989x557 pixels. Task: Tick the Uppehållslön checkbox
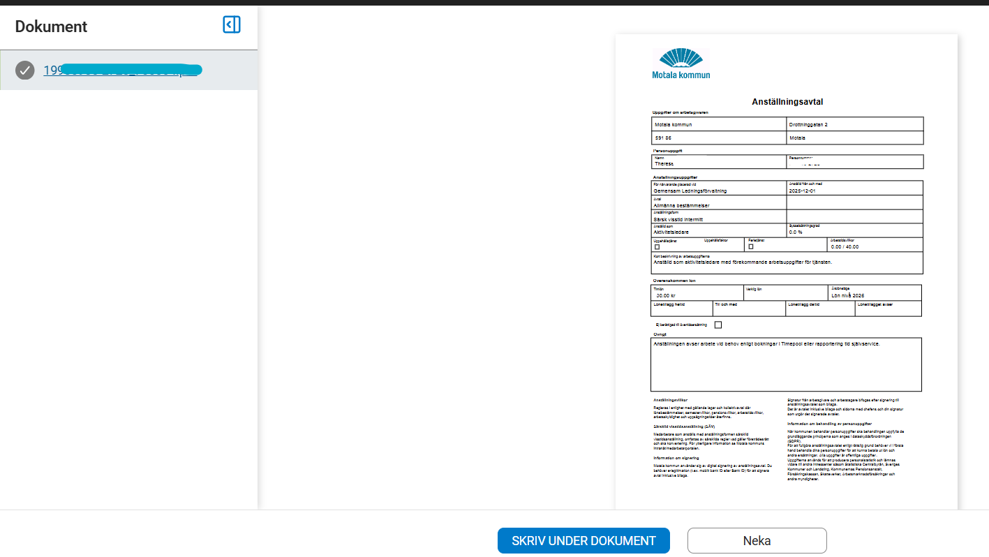click(x=657, y=247)
